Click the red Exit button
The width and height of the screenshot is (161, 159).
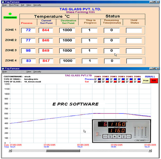coord(154,80)
